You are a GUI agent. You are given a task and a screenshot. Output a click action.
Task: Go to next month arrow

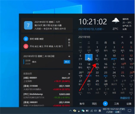pos(130,37)
